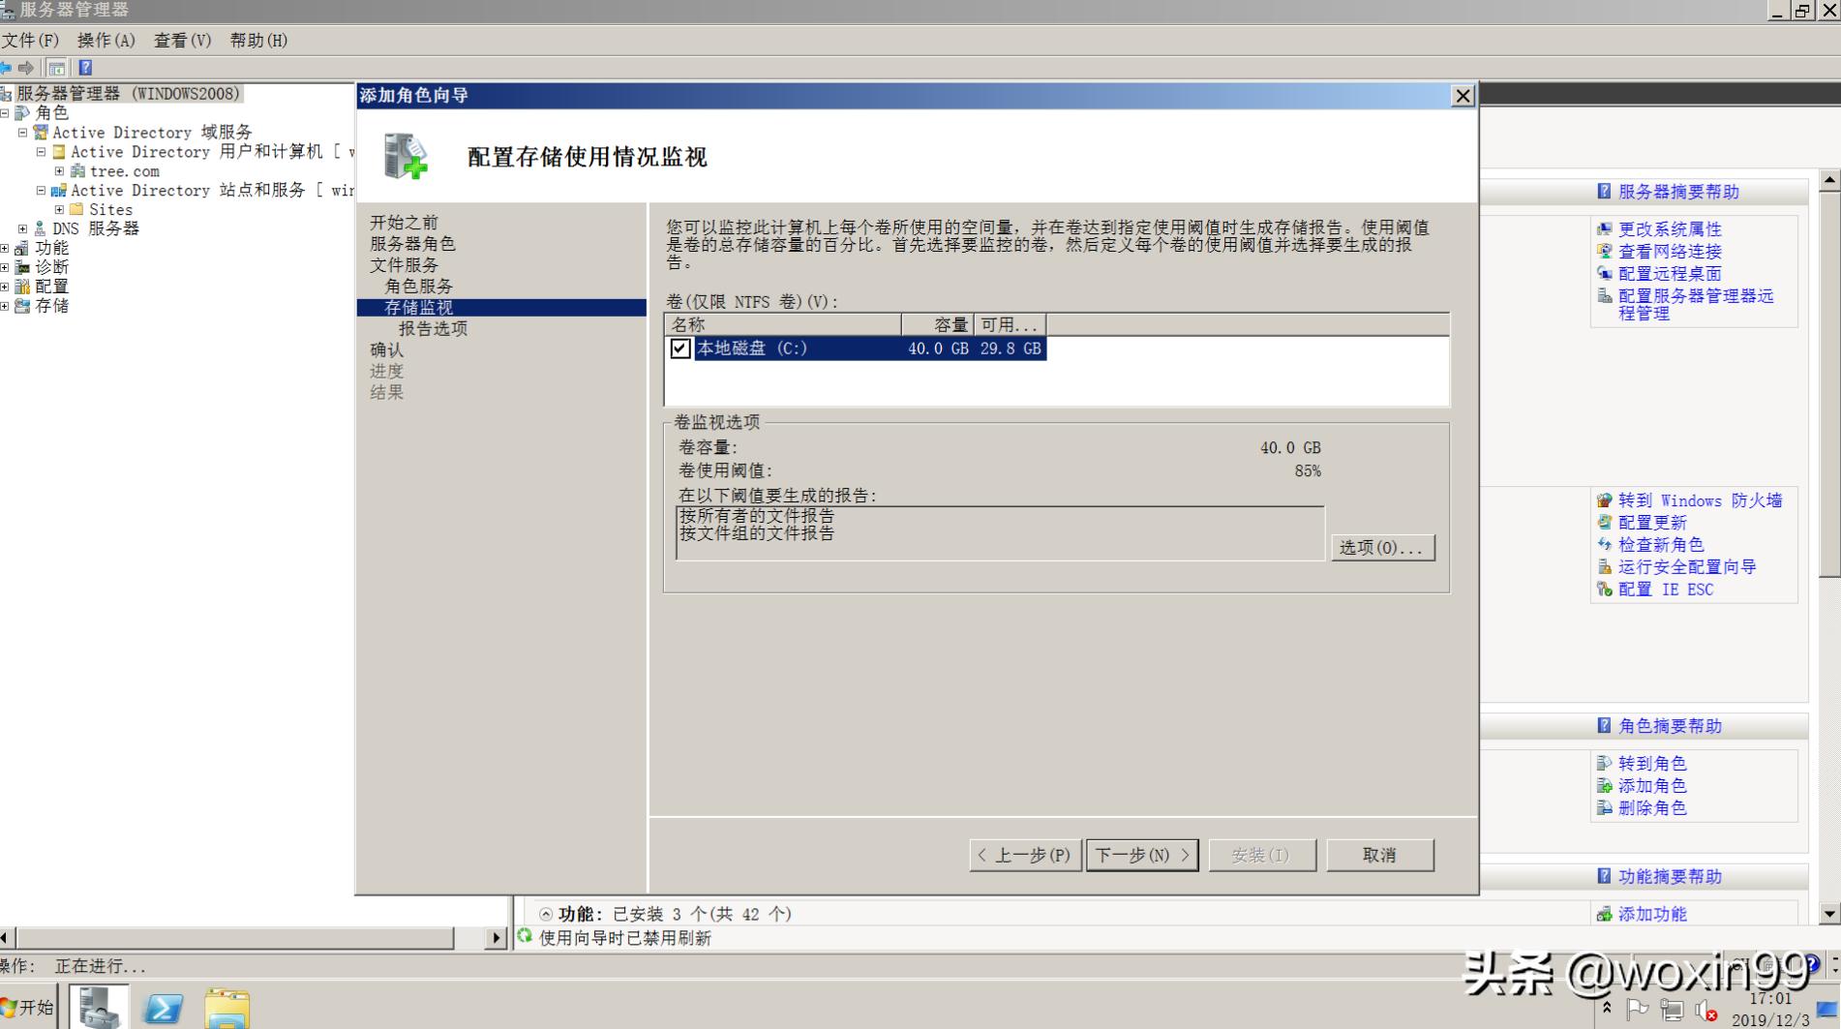The width and height of the screenshot is (1841, 1029).
Task: Open Windows Explorer from the taskbar
Action: click(228, 1007)
